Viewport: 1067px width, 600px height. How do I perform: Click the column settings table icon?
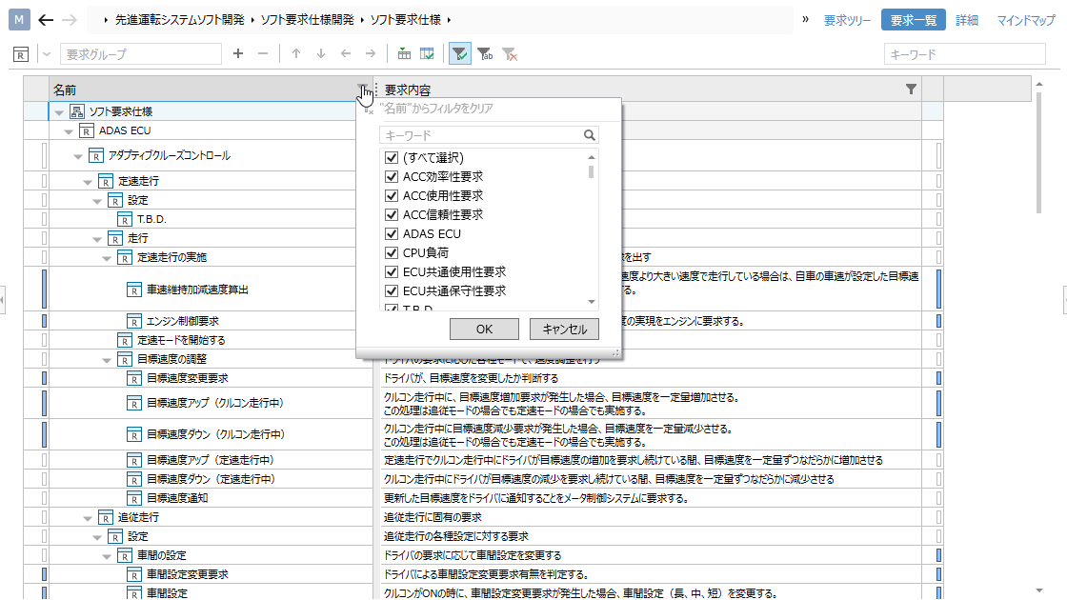(428, 53)
